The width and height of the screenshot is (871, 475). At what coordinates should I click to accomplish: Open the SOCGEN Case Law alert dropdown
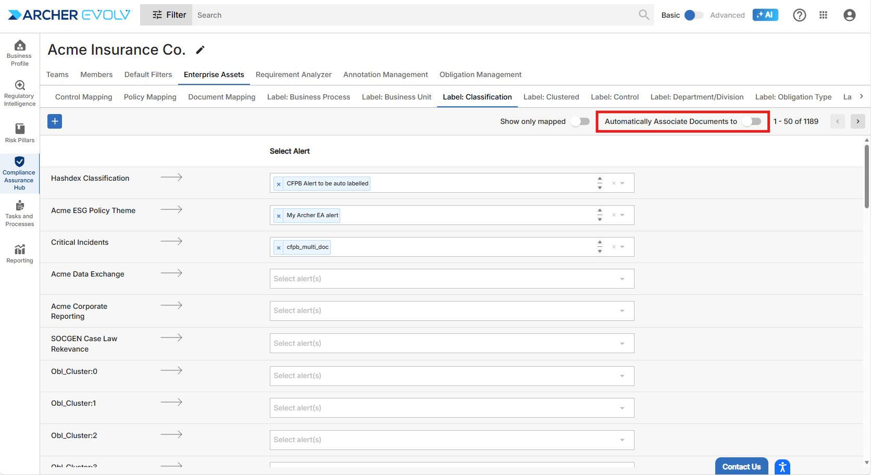pos(622,344)
